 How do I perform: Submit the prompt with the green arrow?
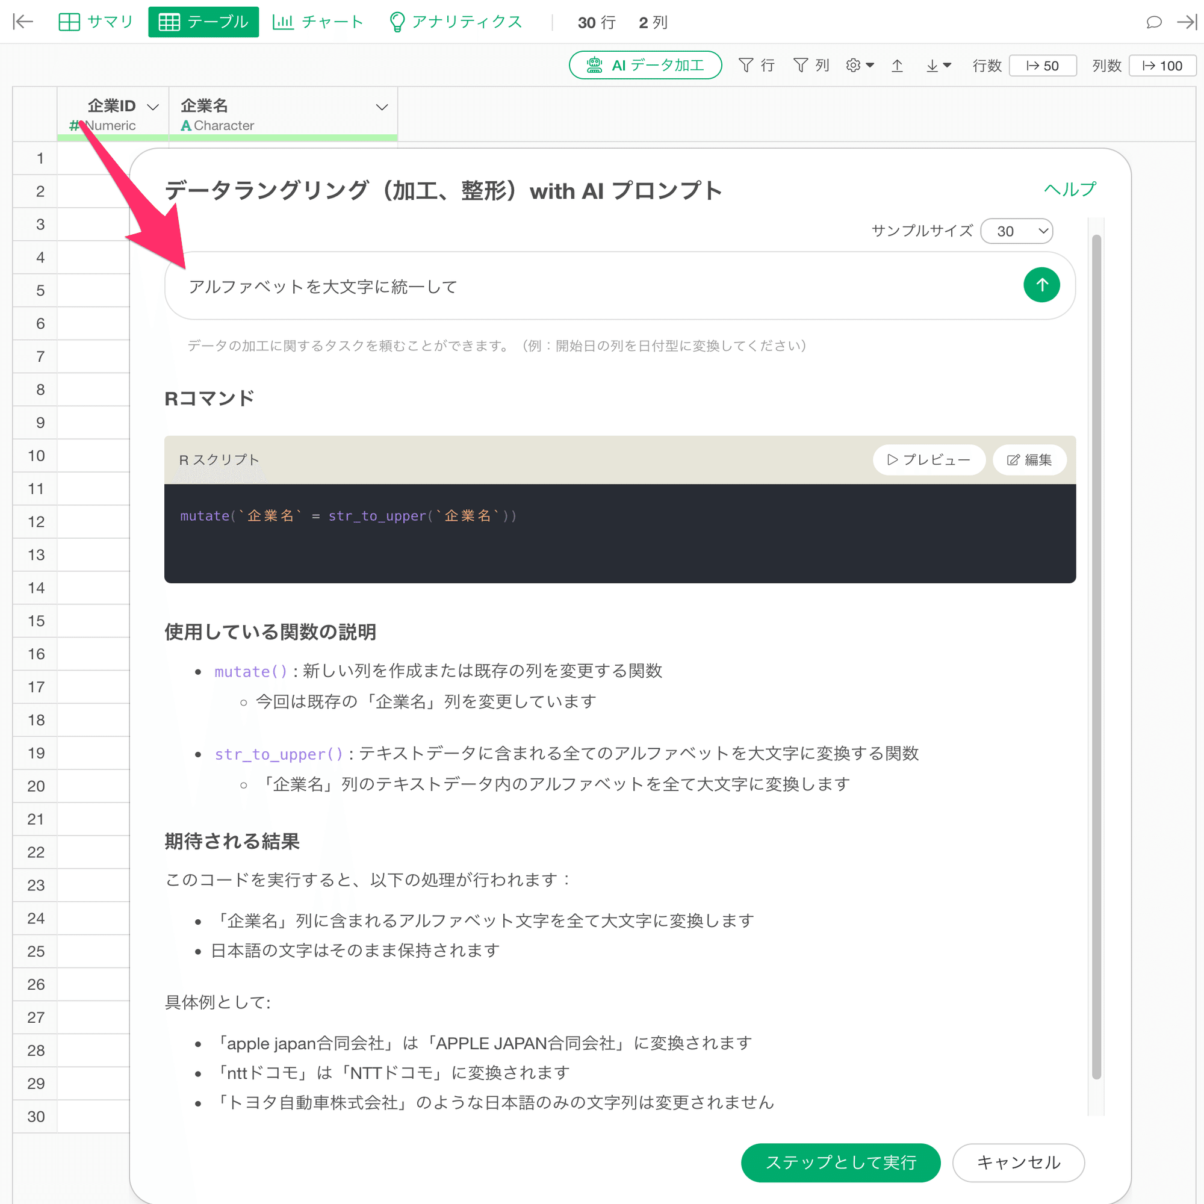point(1041,285)
